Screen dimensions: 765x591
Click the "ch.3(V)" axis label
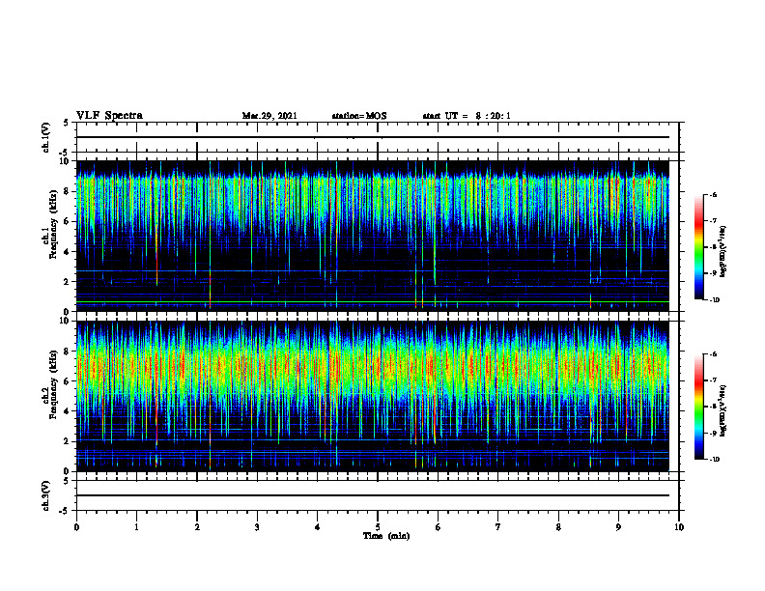[45, 495]
